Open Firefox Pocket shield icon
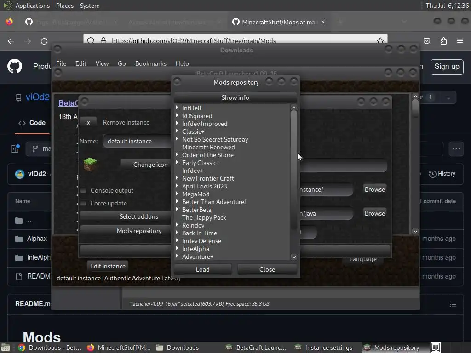The height and width of the screenshot is (353, 471). click(426, 41)
